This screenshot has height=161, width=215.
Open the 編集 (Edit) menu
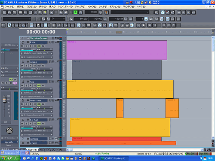pyautogui.click(x=20, y=7)
